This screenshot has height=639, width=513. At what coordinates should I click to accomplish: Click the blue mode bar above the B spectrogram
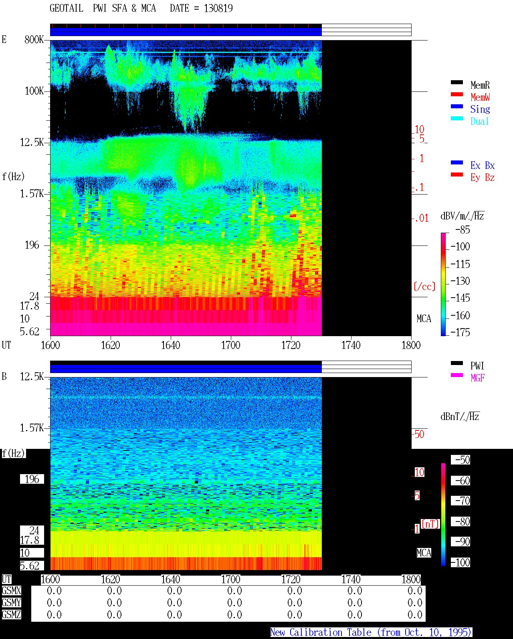tap(186, 369)
